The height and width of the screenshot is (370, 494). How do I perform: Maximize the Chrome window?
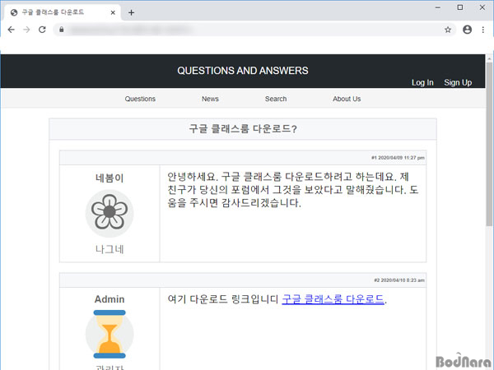460,7
